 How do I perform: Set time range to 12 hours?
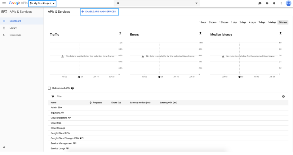point(224,22)
